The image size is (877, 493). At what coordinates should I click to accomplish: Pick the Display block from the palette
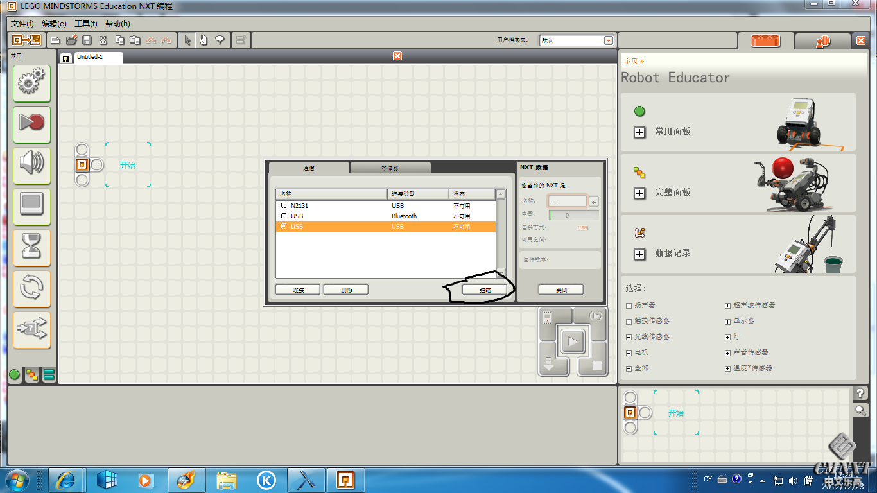coord(31,206)
